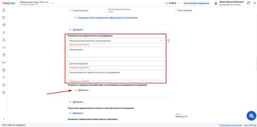
Task: Open the settings gear sidebar icon
Action: [x=4, y=92]
